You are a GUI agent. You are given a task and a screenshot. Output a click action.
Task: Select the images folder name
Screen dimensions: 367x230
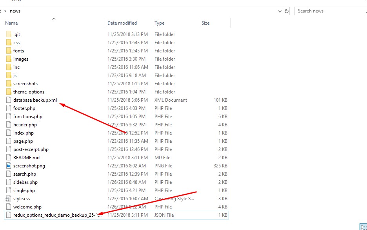21,59
